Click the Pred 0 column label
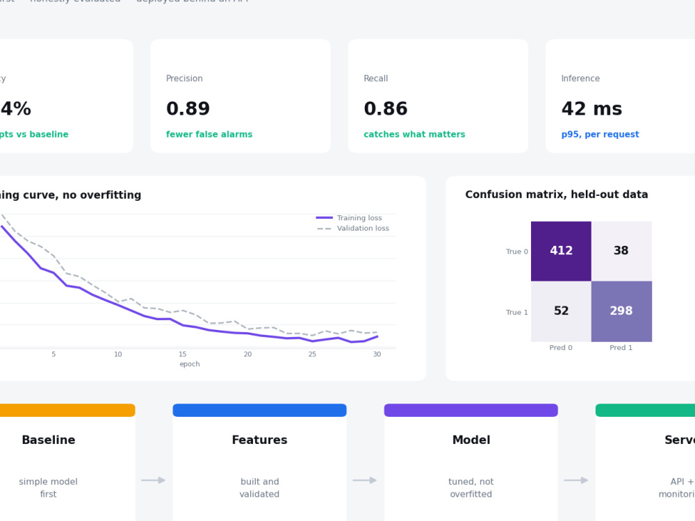The width and height of the screenshot is (695, 521). [561, 348]
